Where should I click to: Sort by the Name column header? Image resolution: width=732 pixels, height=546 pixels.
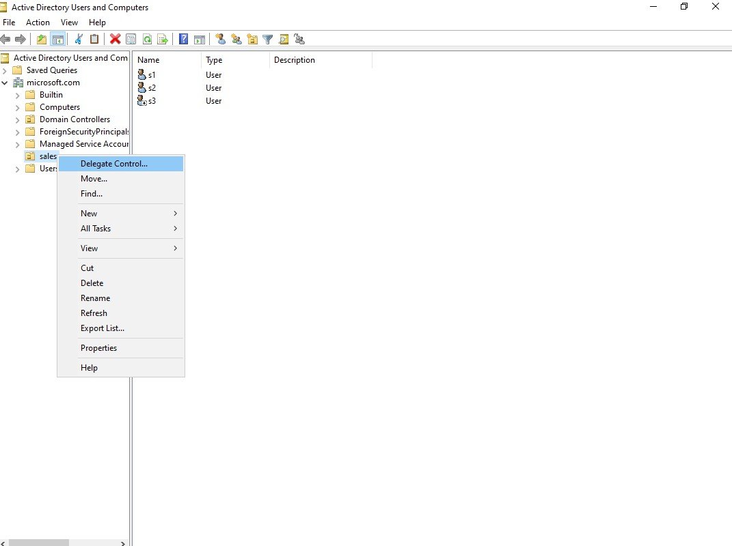(167, 59)
